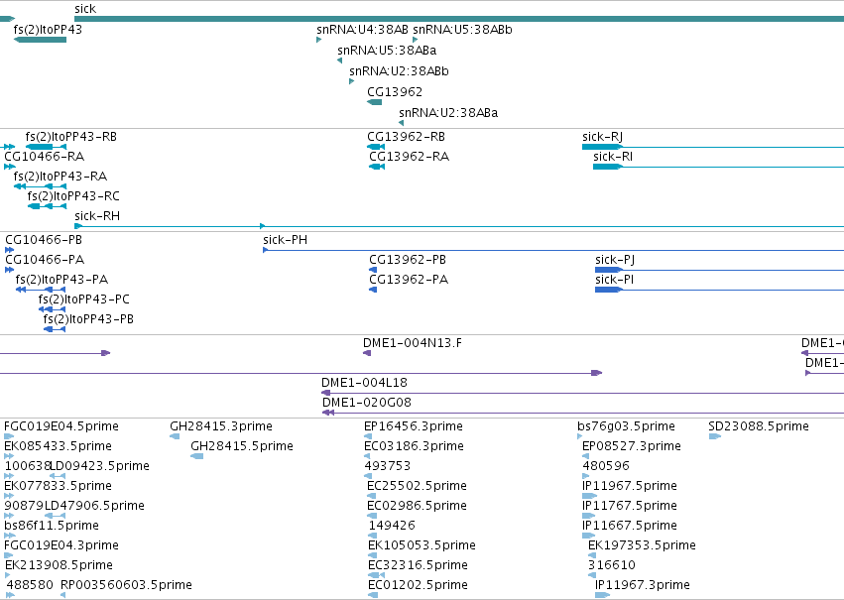The width and height of the screenshot is (844, 600).
Task: Select EST EK197353.5prime
Action: point(642,545)
